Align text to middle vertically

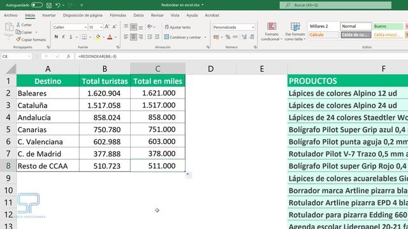tap(133, 27)
